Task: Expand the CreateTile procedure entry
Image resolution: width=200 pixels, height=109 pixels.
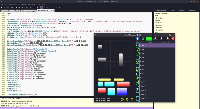Action: [x=155, y=30]
